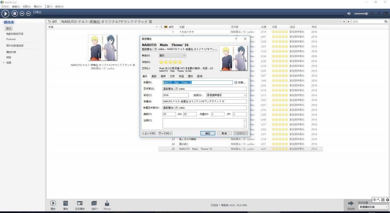Select 照片和家庭视频 in the sidebar
The height and width of the screenshot is (213, 390).
click(15, 46)
